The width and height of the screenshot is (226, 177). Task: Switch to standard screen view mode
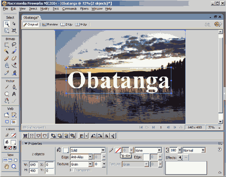click(5, 160)
